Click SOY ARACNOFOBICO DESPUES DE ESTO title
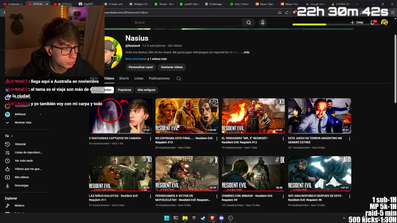Image resolution: width=397 pixels, height=223 pixels. 315,198
